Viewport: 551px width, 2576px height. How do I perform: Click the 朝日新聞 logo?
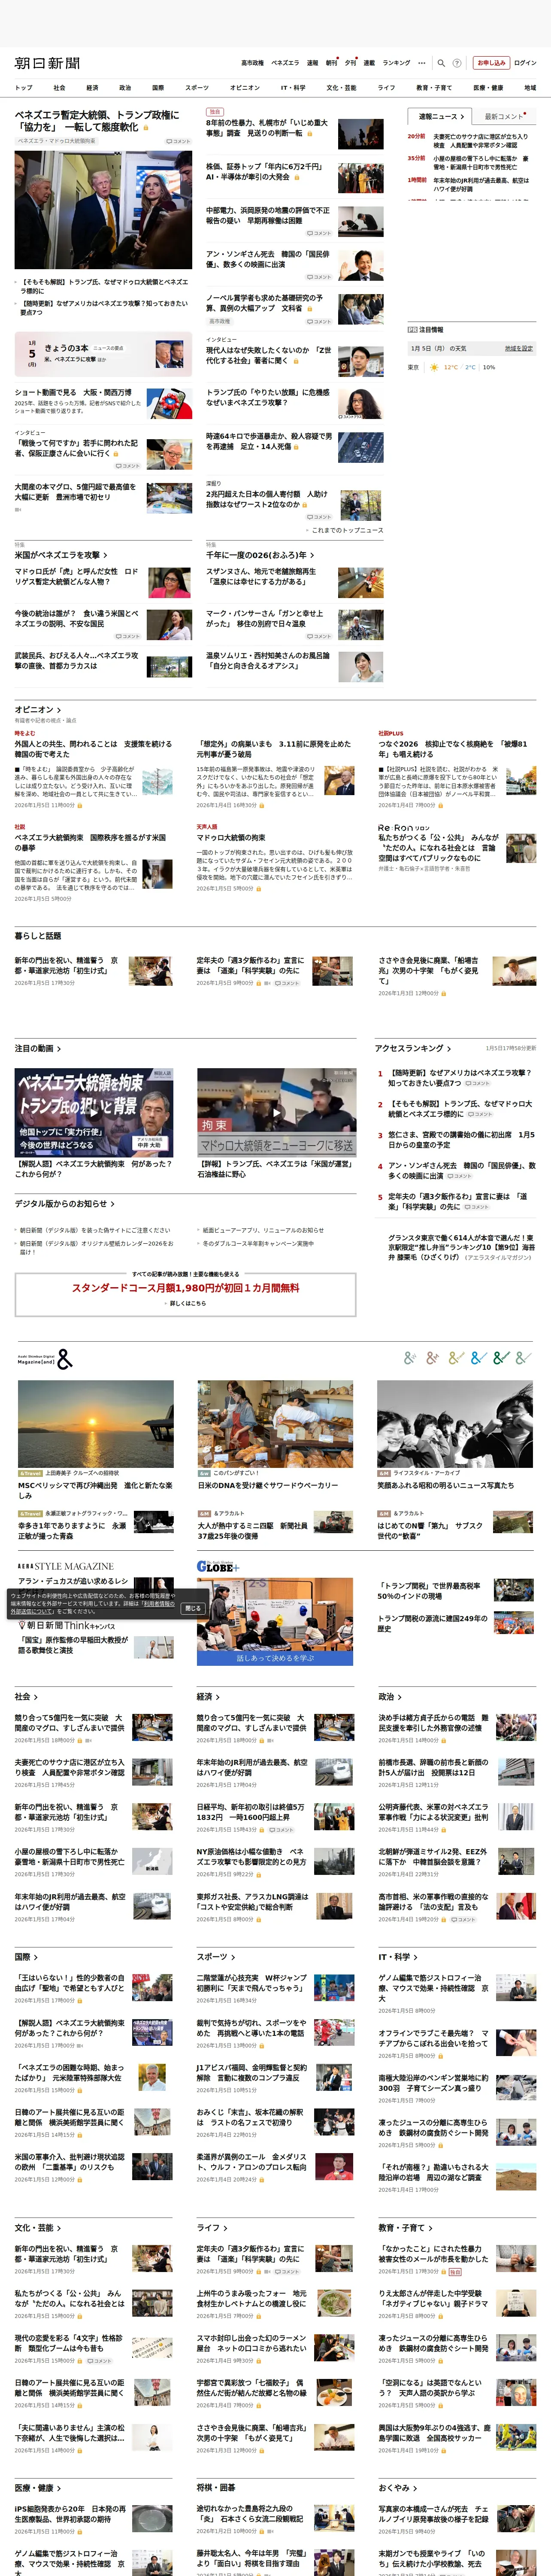point(47,63)
